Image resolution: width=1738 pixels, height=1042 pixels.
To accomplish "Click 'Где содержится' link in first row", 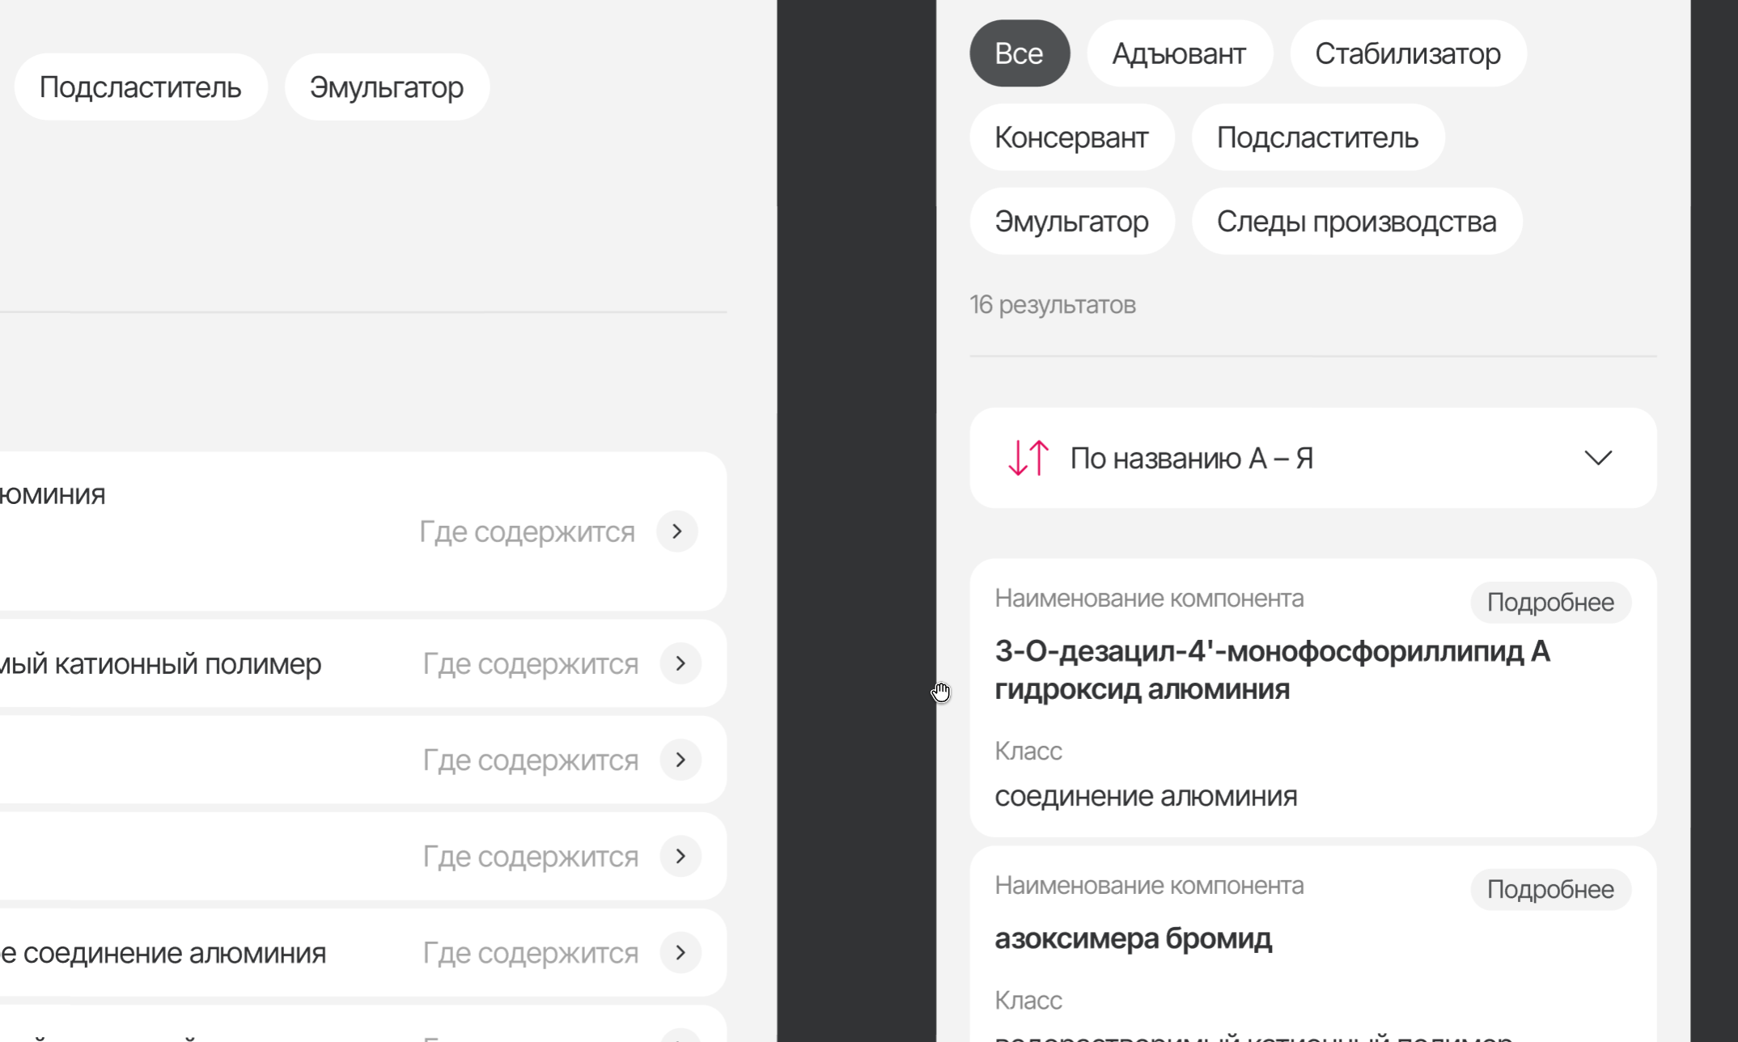I will tap(527, 532).
